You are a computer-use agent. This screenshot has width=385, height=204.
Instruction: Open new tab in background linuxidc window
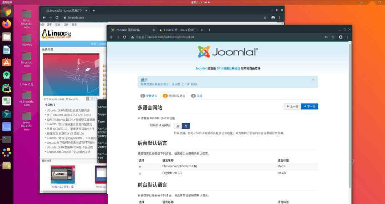tap(94, 11)
